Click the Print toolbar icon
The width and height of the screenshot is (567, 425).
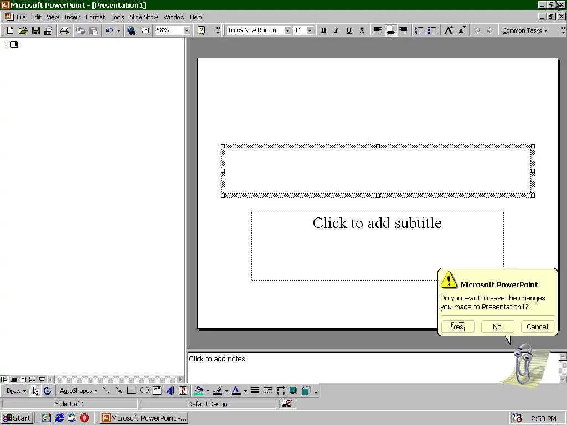(x=64, y=30)
